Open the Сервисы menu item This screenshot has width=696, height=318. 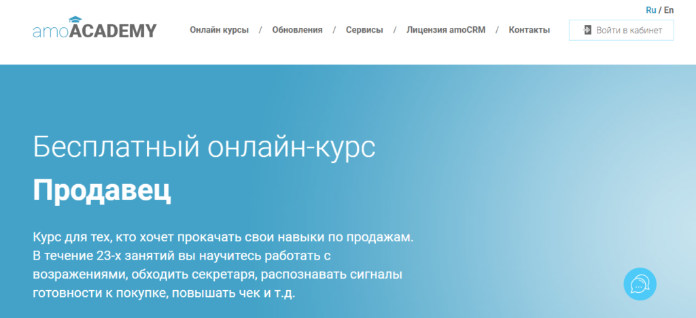point(364,30)
